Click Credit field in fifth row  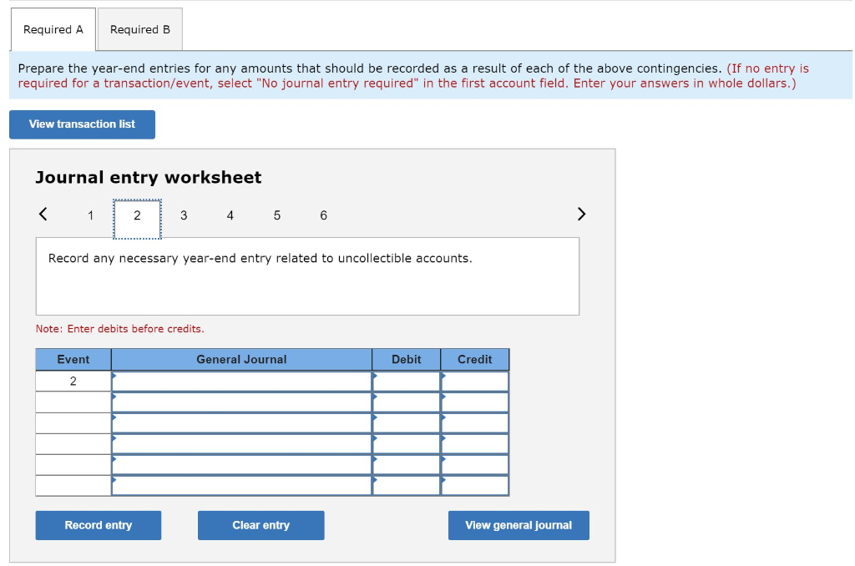coord(475,464)
